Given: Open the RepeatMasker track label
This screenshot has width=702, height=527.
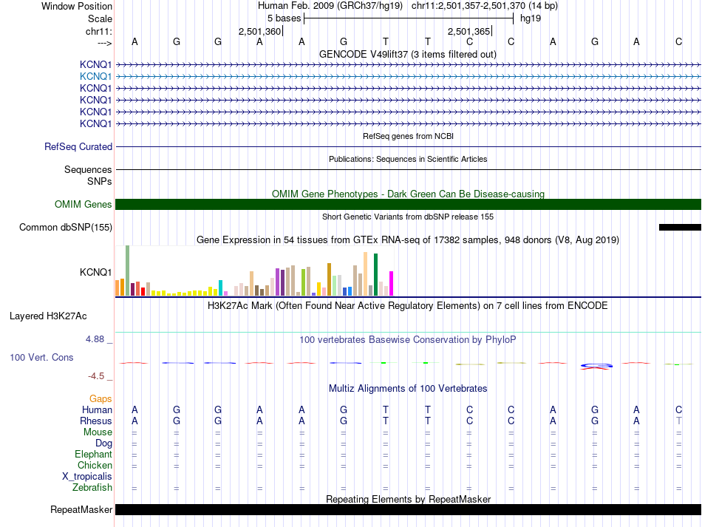Looking at the screenshot, I should coord(81,510).
